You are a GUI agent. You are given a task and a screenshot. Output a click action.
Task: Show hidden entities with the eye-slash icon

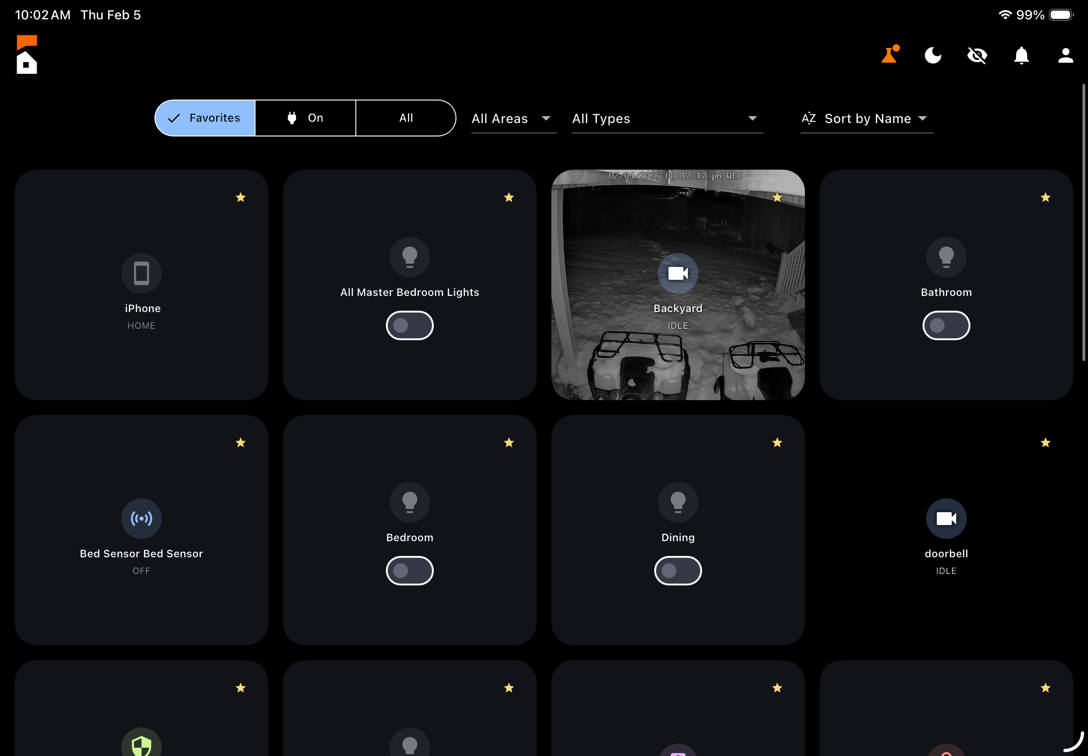[977, 55]
